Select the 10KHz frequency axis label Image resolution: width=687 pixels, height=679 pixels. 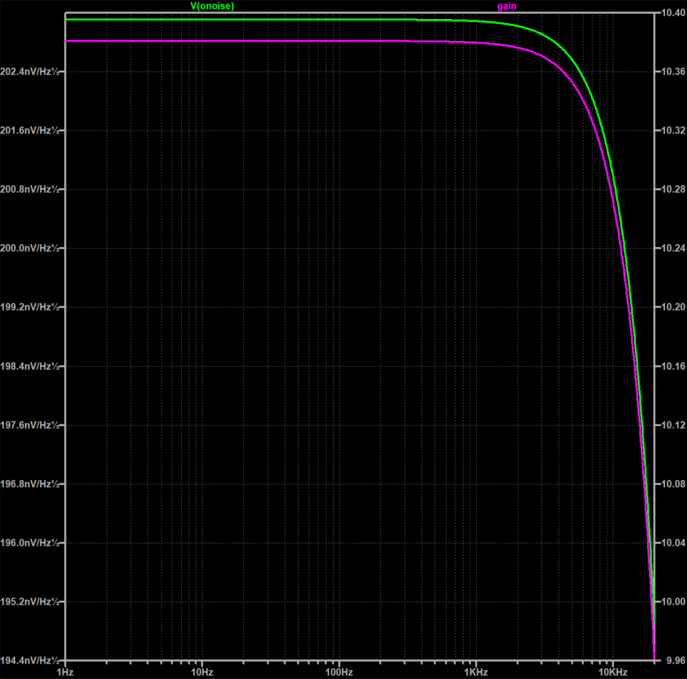[613, 670]
